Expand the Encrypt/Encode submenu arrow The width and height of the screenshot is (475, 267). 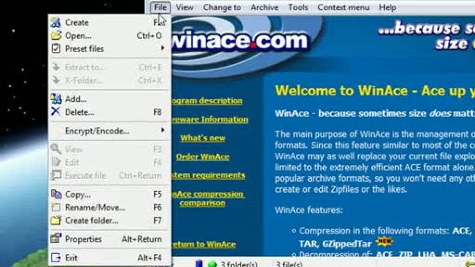(163, 130)
